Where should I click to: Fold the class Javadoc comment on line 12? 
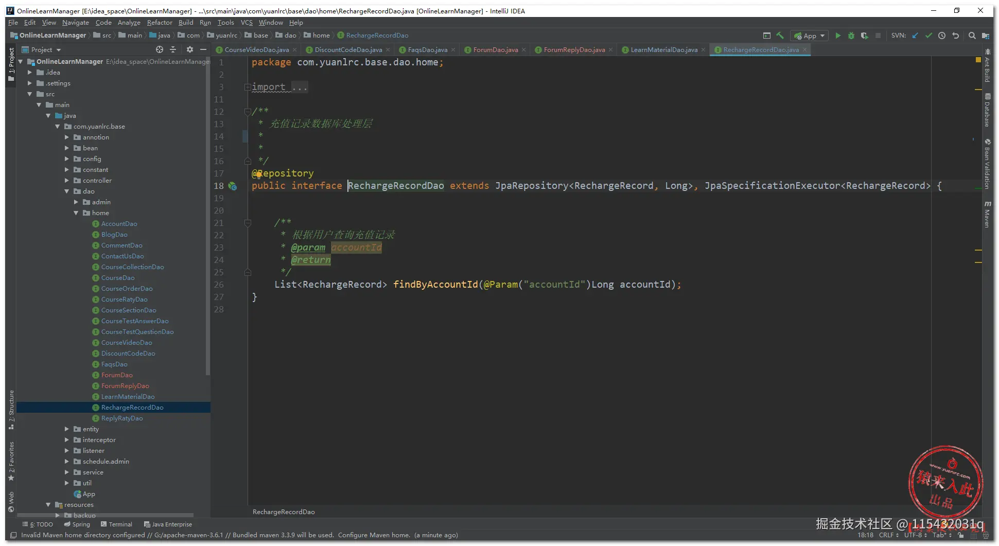[248, 112]
